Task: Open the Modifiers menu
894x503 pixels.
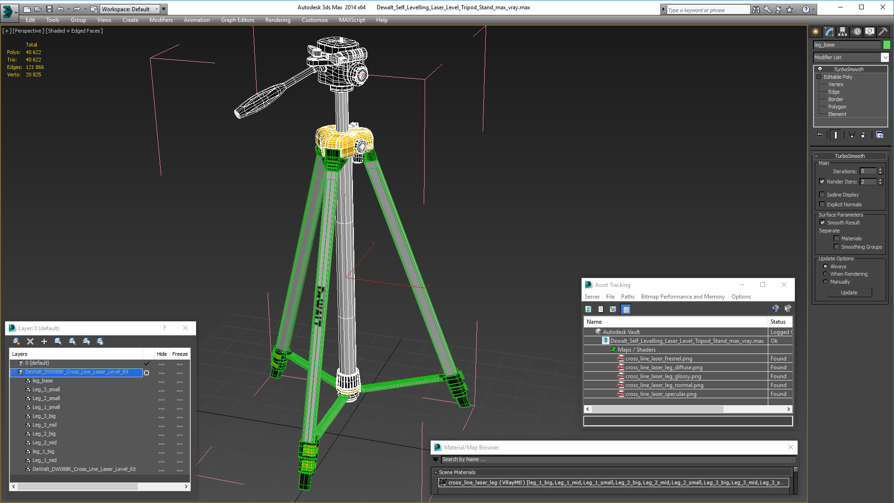Action: point(161,20)
